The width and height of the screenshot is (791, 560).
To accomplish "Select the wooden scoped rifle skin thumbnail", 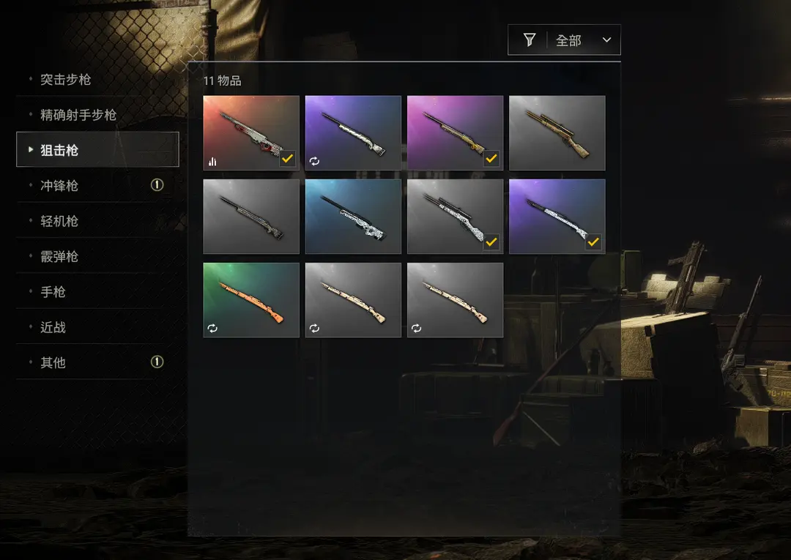I will [x=557, y=133].
